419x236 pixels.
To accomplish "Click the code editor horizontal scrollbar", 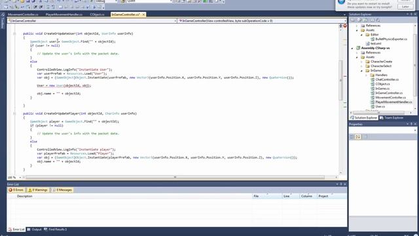I will tap(175, 178).
